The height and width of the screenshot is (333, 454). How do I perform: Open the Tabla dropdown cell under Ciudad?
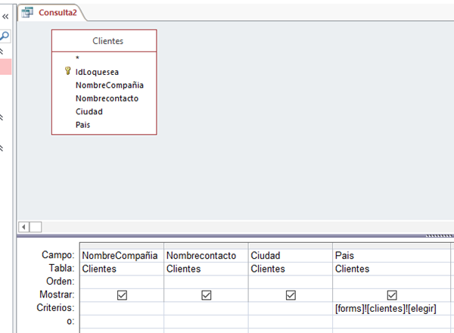pyautogui.click(x=290, y=269)
